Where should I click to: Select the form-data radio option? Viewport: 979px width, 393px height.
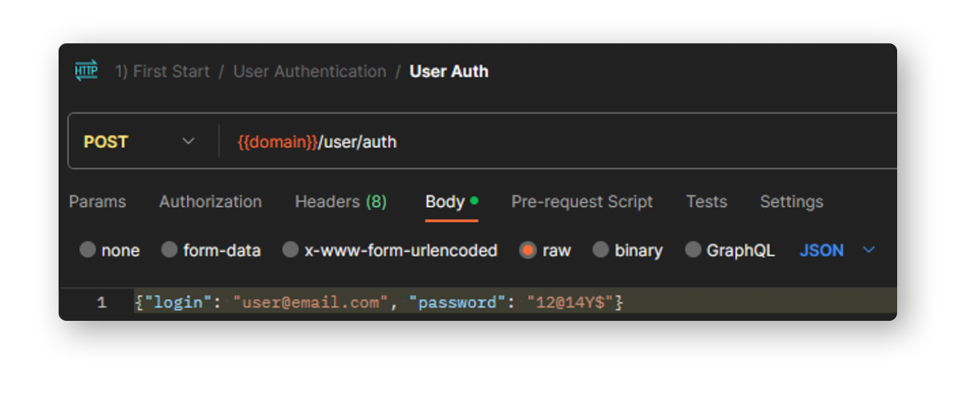[169, 250]
